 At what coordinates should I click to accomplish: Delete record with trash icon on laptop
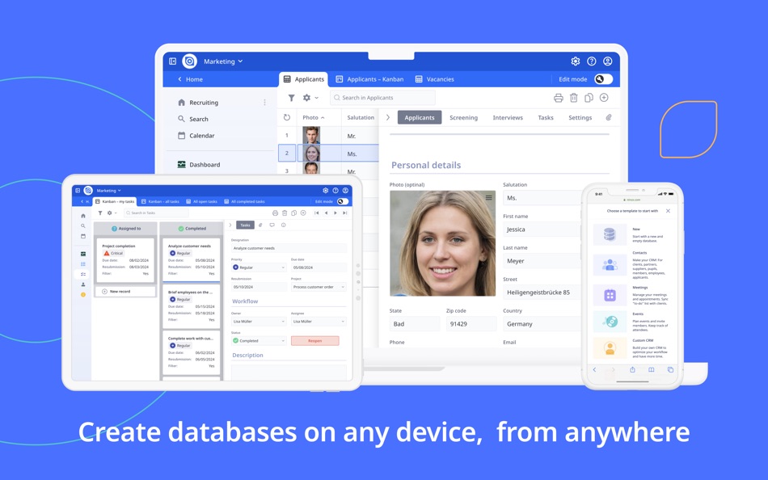click(573, 98)
